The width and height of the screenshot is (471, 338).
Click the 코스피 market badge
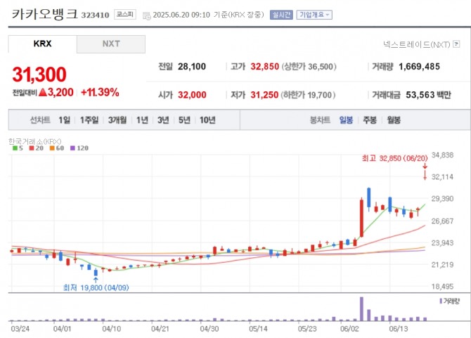(125, 15)
